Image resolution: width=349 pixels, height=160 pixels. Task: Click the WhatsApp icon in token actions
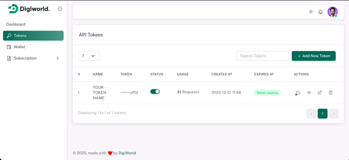point(298,93)
